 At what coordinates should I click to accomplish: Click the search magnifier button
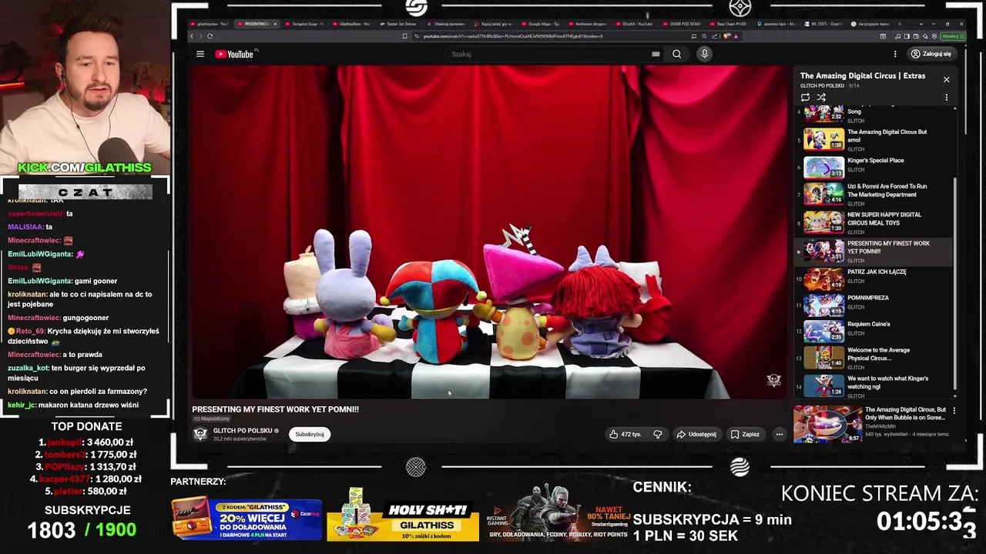tap(676, 54)
